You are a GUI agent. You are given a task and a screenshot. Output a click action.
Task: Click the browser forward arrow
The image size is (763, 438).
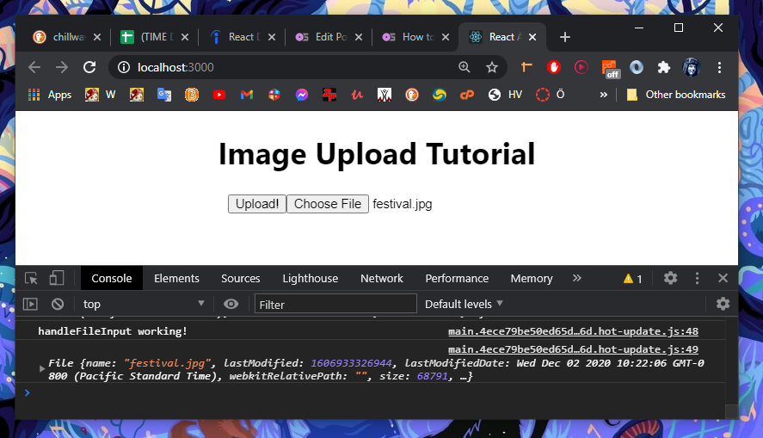point(62,67)
